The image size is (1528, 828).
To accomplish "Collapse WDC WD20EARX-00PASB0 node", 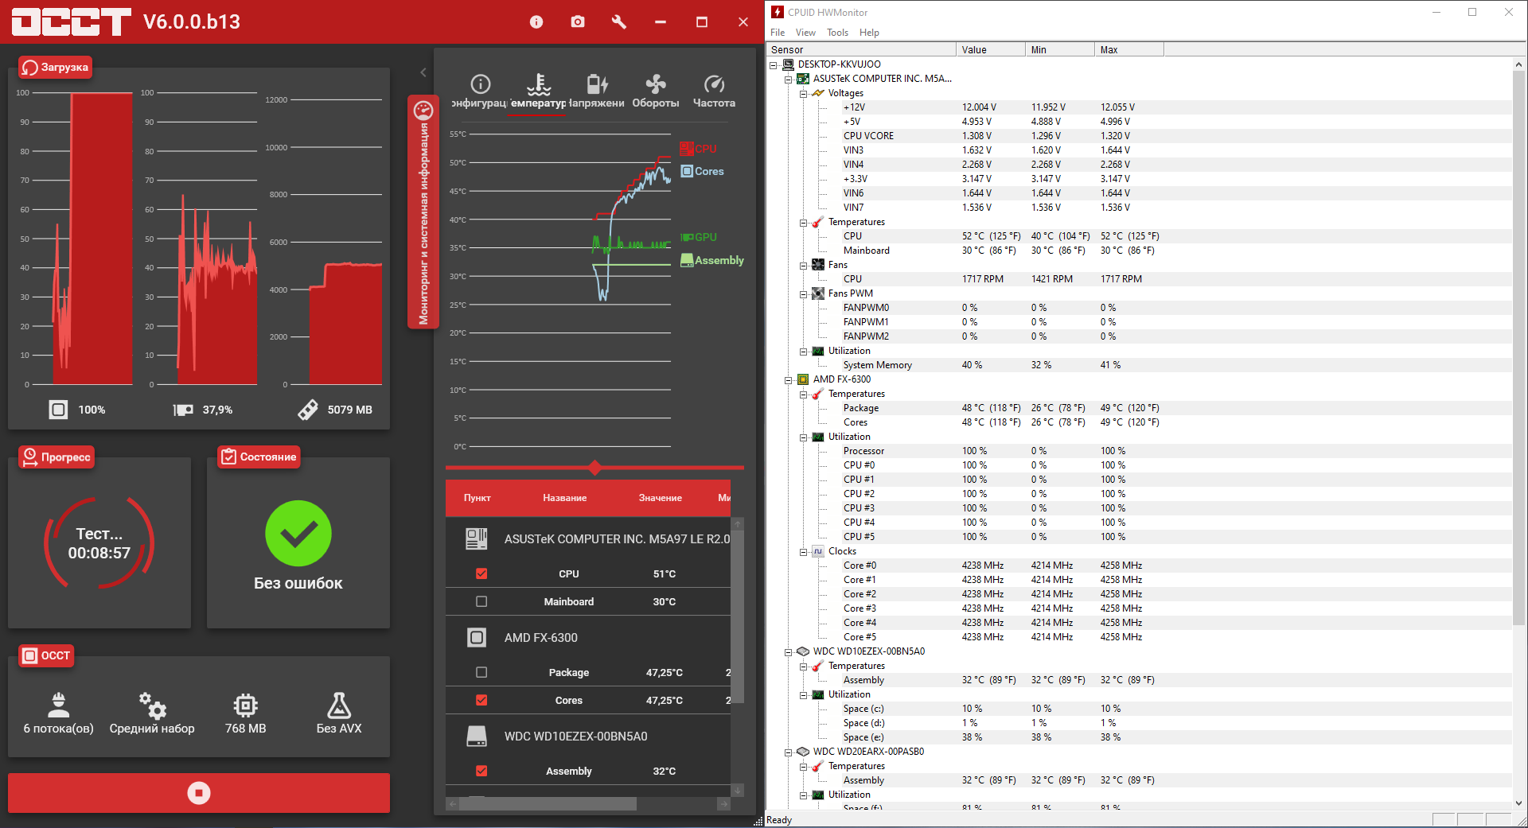I will pyautogui.click(x=789, y=752).
